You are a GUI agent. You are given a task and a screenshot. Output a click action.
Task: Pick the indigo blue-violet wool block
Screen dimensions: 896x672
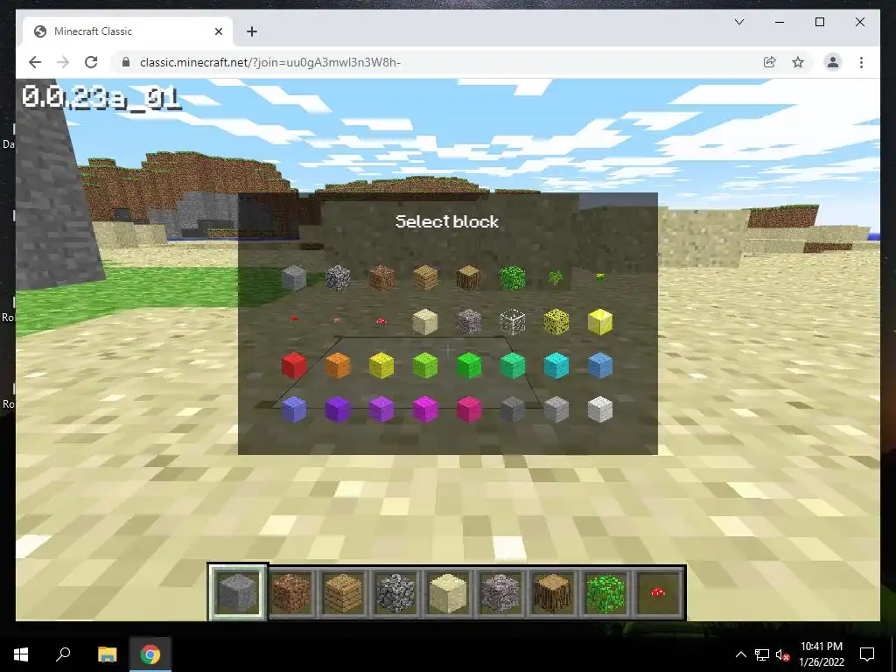pos(294,409)
